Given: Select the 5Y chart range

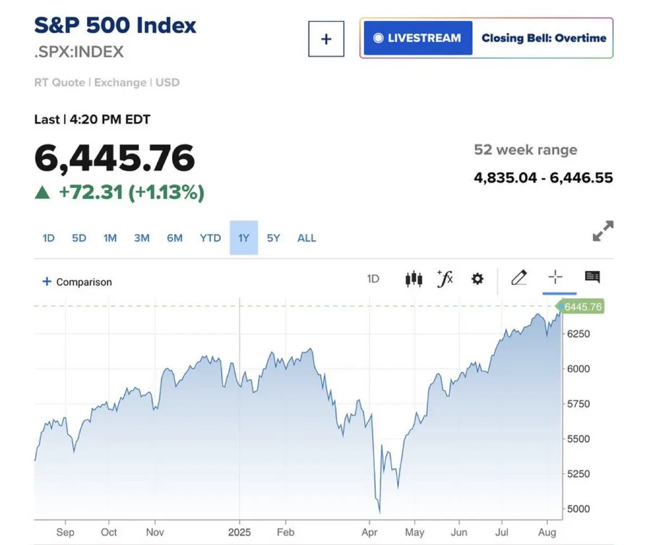Looking at the screenshot, I should click(273, 238).
